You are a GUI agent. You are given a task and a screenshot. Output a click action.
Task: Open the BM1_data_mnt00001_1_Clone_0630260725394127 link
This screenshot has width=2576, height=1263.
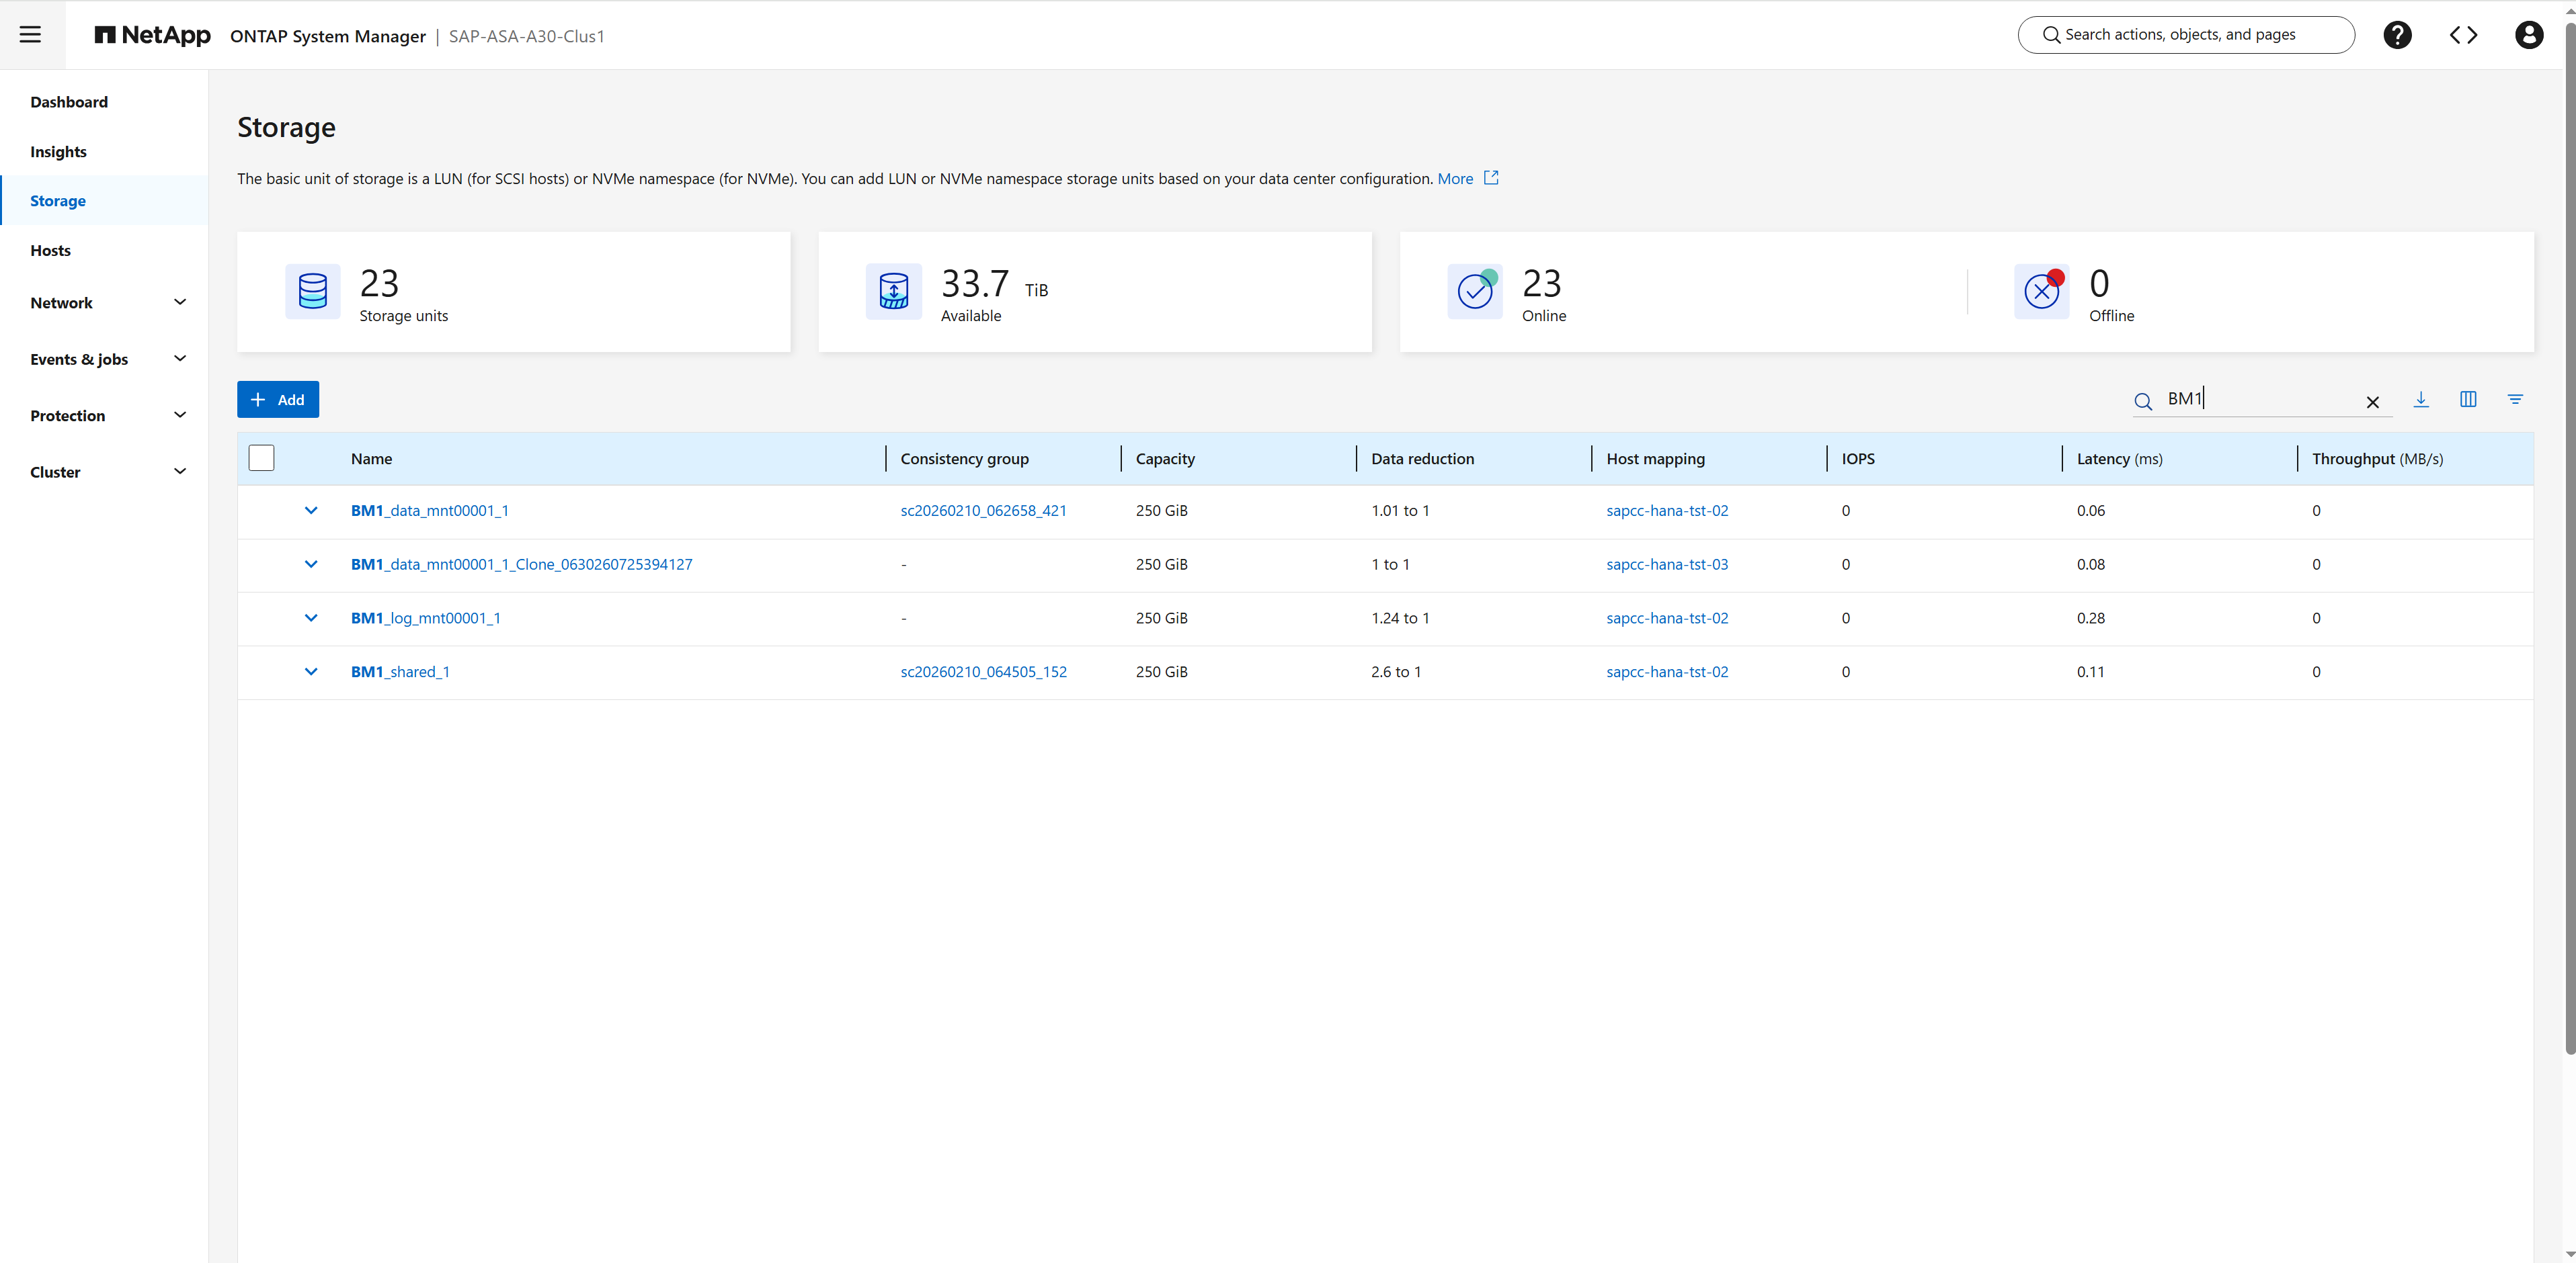pos(522,564)
